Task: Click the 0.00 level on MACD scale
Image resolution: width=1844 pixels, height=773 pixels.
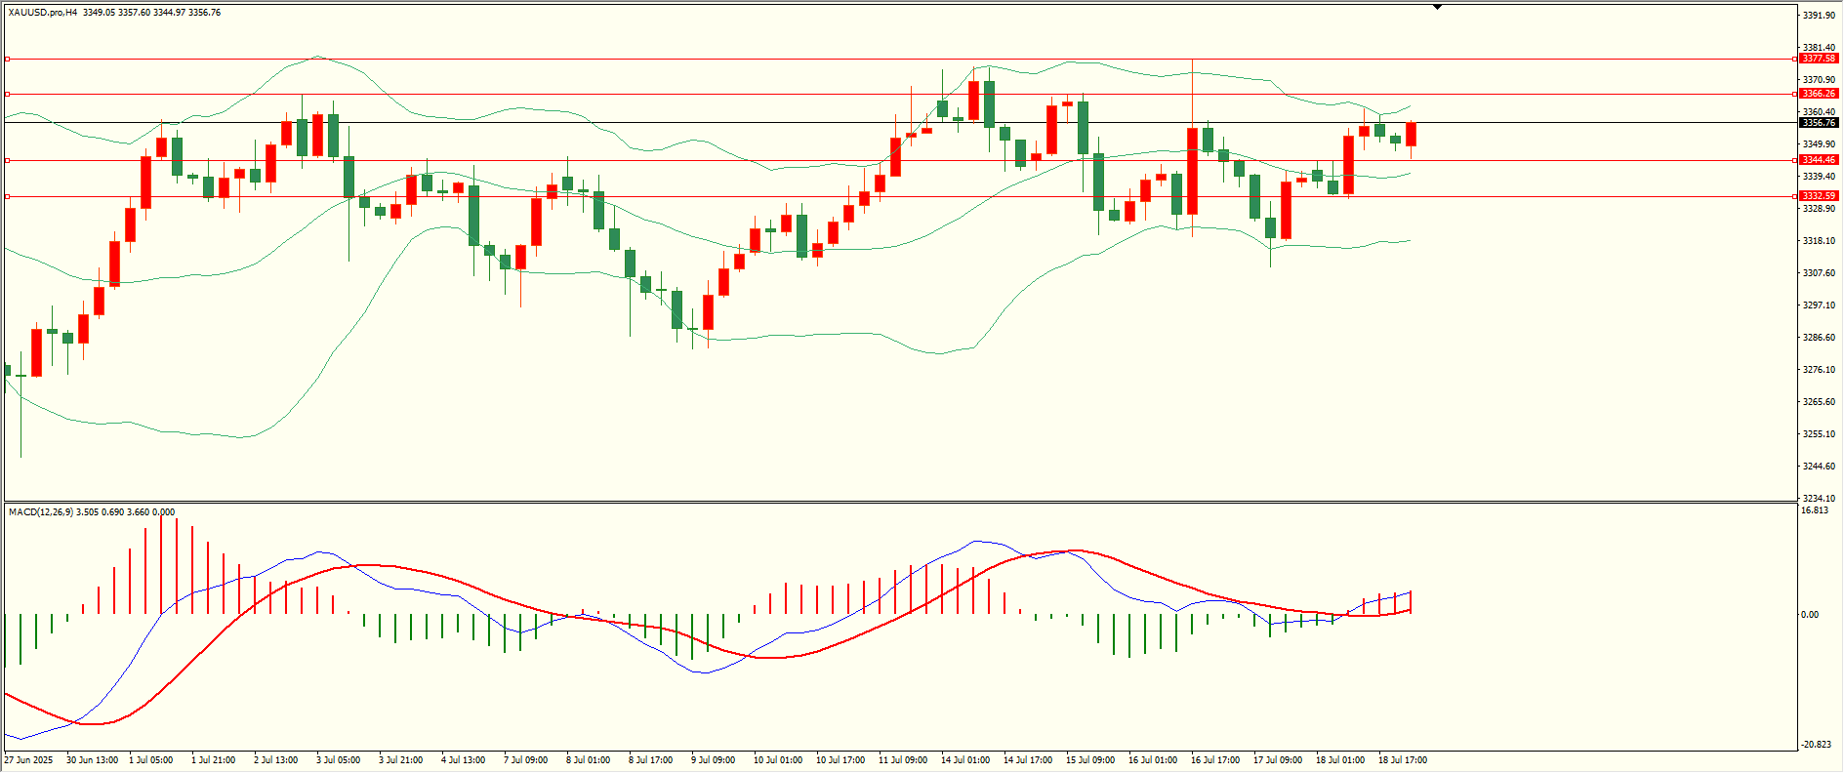Action: (1810, 615)
